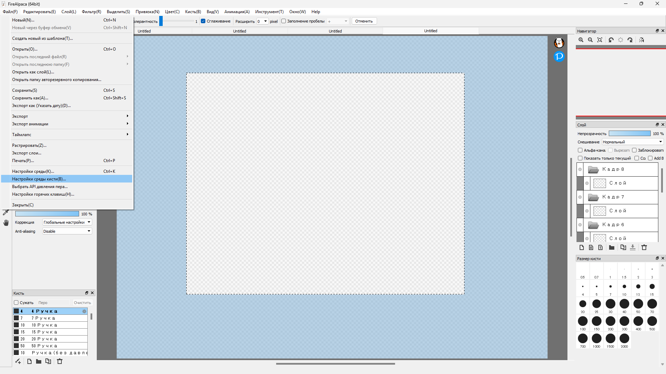The width and height of the screenshot is (666, 374).
Task: Delete the selected brush
Action: click(x=60, y=362)
